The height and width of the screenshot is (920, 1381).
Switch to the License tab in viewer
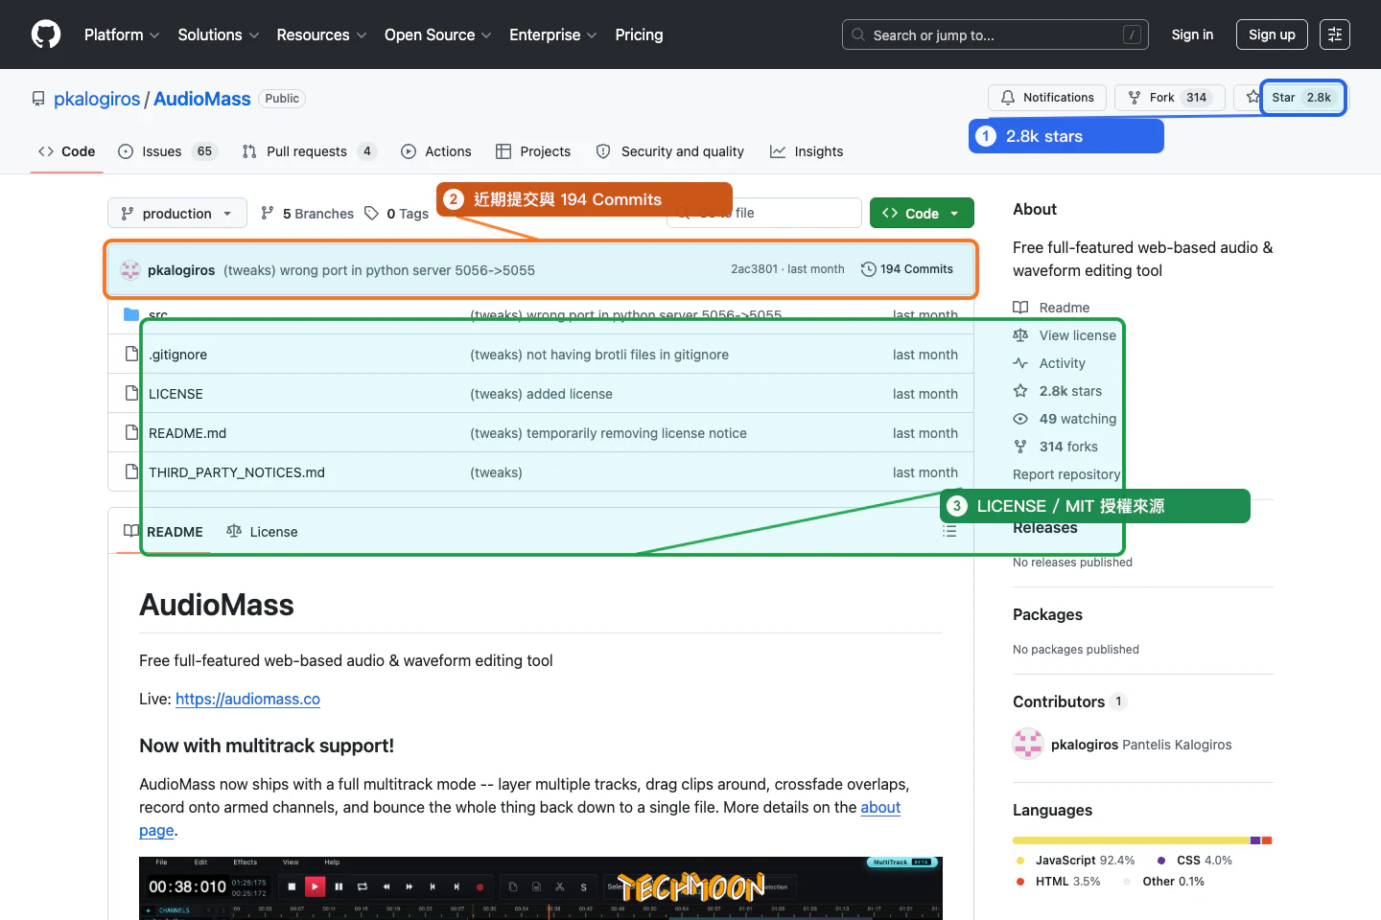(x=263, y=532)
